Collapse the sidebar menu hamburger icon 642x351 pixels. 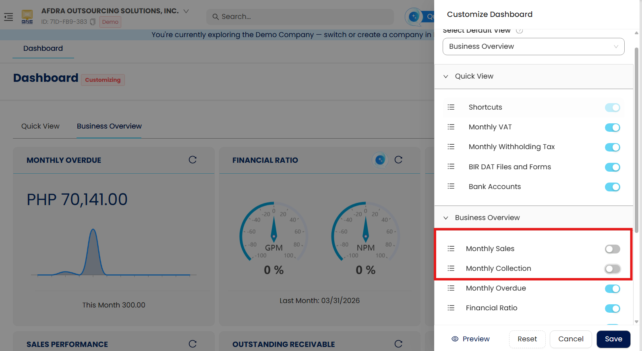coord(8,17)
